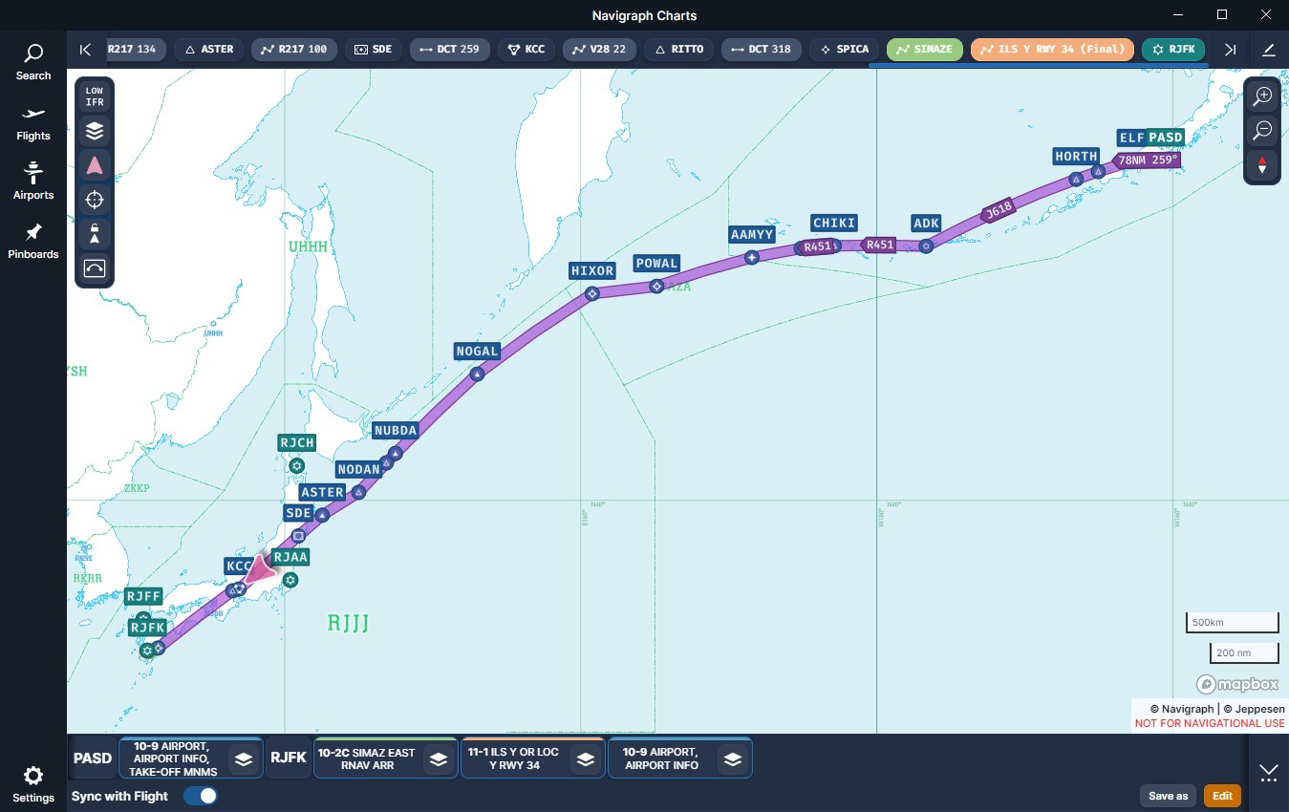
Task: Open the Search panel in the sidebar
Action: tap(32, 61)
